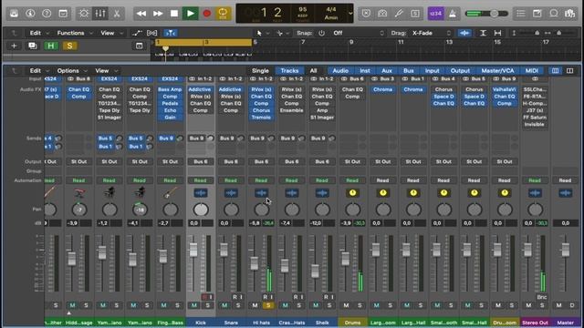Click the green Play button

pos(191,14)
